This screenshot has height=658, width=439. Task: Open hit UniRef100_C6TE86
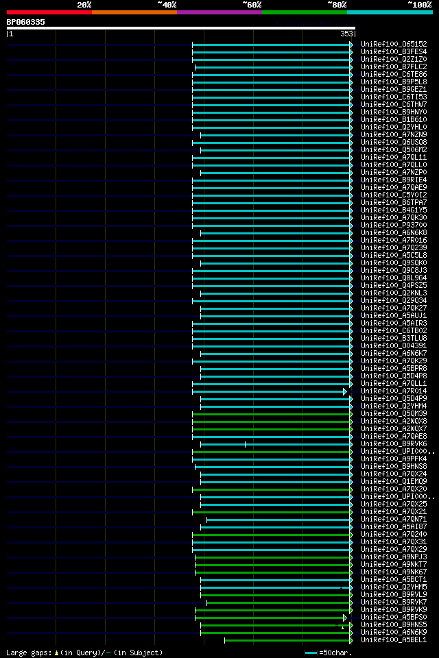pos(394,74)
